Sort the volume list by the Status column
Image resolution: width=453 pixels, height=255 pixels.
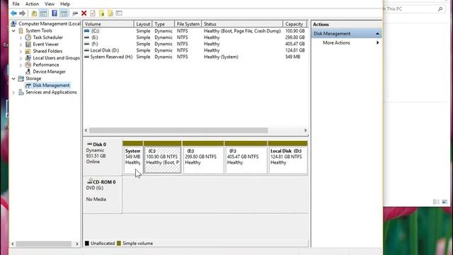(242, 24)
